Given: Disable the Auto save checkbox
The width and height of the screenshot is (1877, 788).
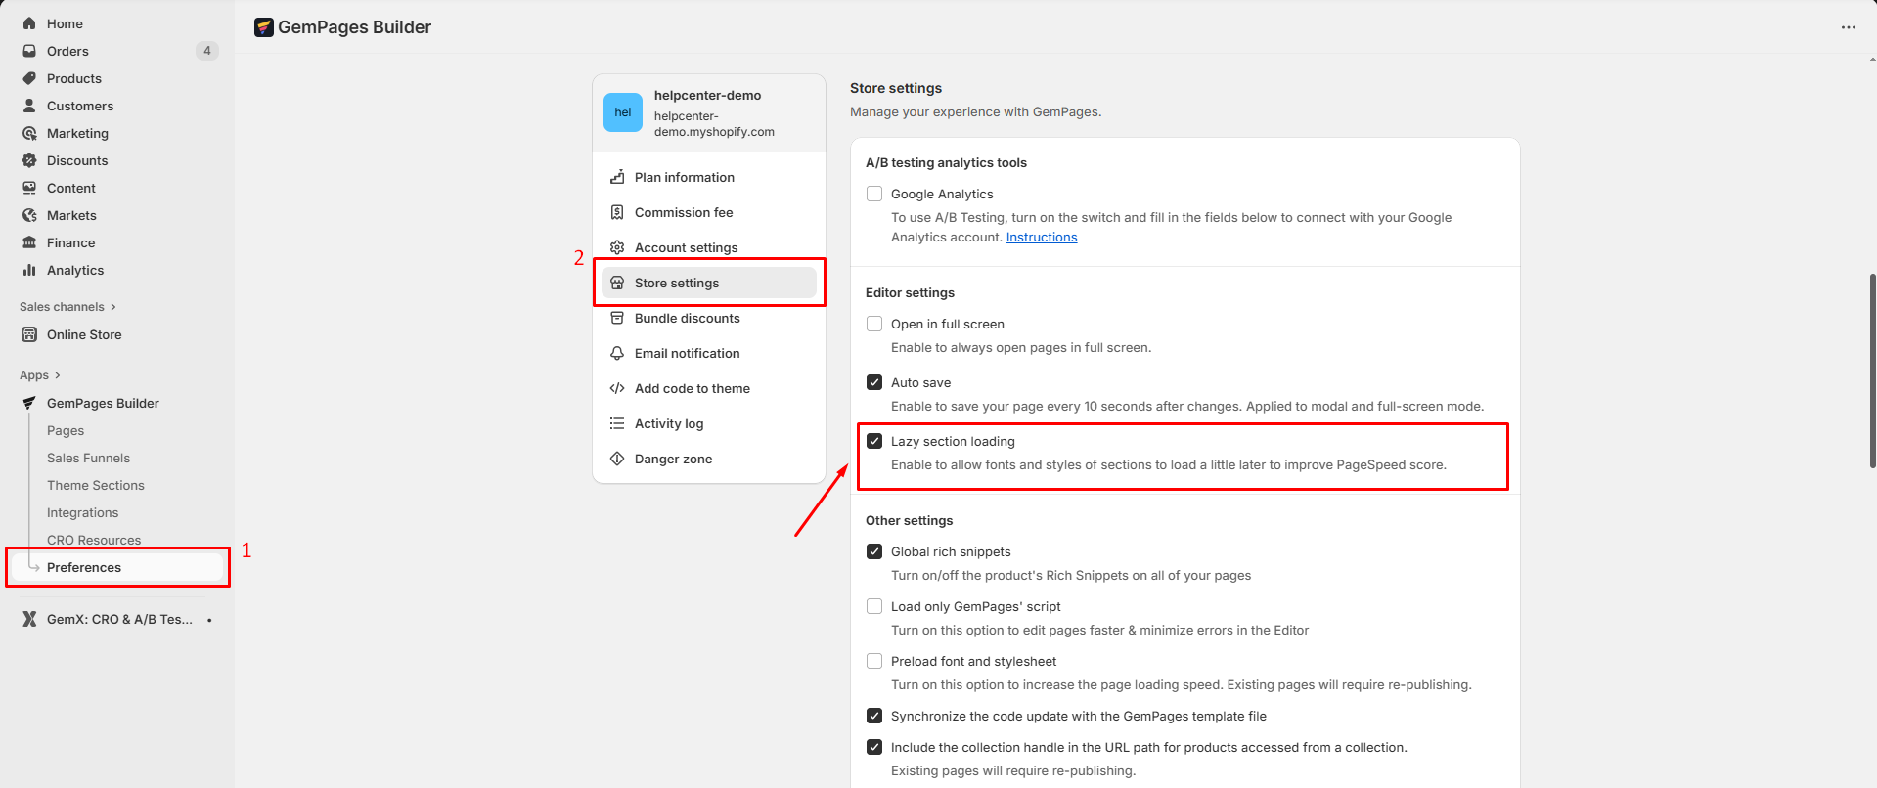Looking at the screenshot, I should (874, 382).
